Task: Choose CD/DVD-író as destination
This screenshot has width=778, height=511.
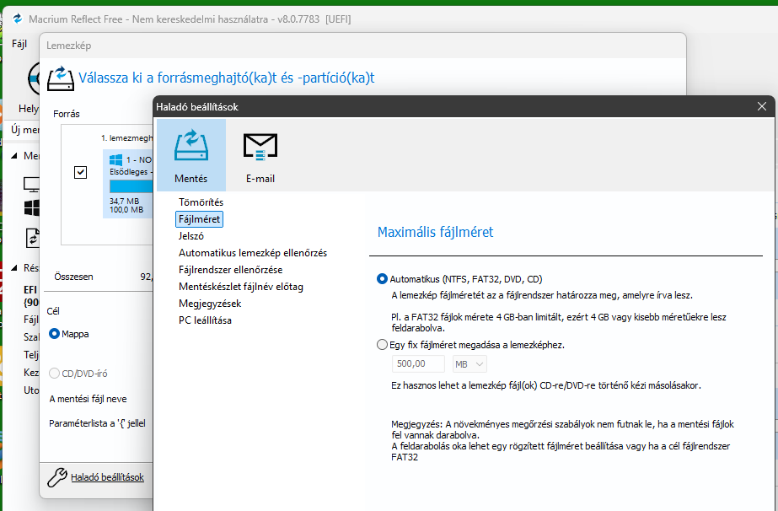Action: [x=54, y=373]
